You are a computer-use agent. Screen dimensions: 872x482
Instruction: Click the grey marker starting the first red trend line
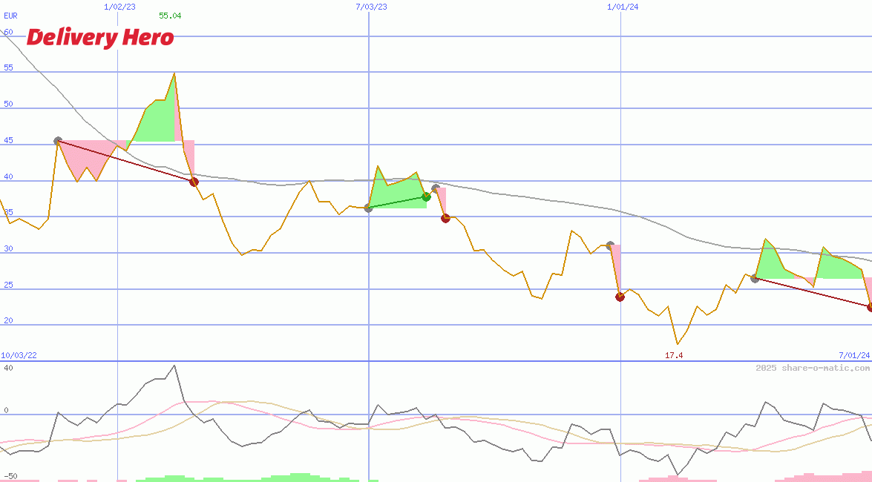tap(58, 141)
